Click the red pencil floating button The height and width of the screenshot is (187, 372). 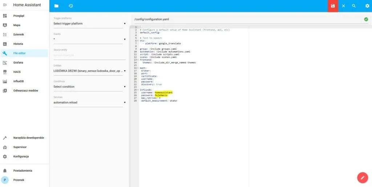pyautogui.click(x=363, y=178)
